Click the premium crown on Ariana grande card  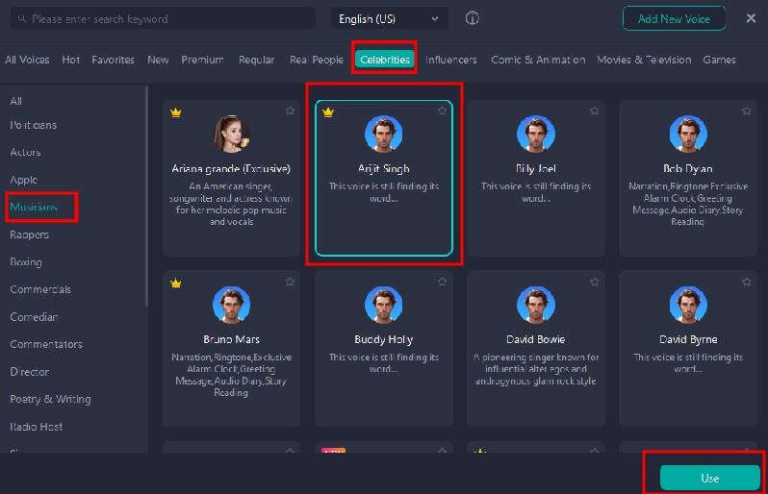click(x=176, y=112)
